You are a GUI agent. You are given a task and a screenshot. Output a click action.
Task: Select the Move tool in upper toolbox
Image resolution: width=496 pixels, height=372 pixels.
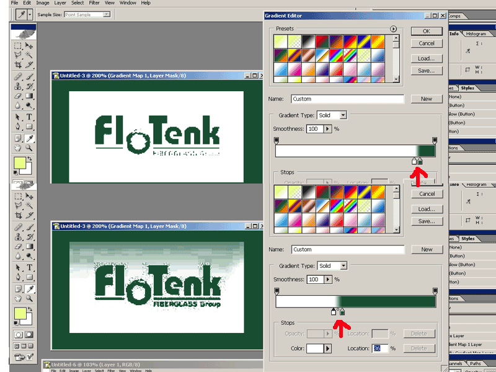(x=29, y=46)
